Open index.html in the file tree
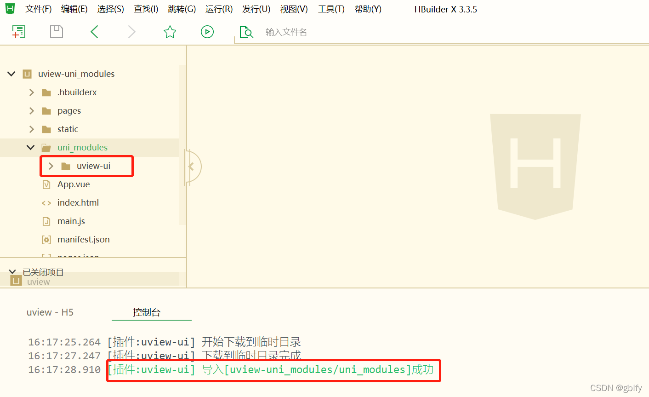This screenshot has height=397, width=649. [78, 203]
